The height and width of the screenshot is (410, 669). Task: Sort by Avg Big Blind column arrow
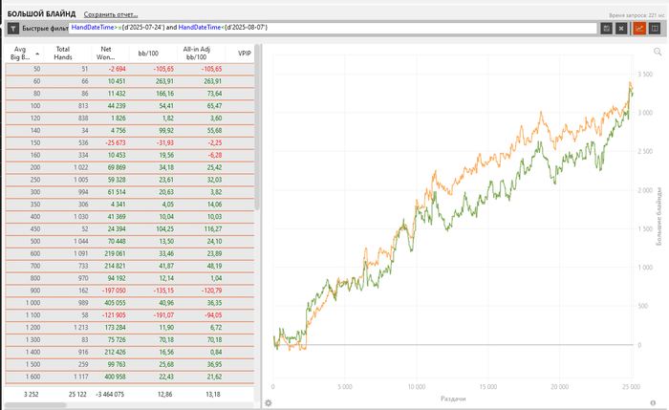click(x=37, y=54)
